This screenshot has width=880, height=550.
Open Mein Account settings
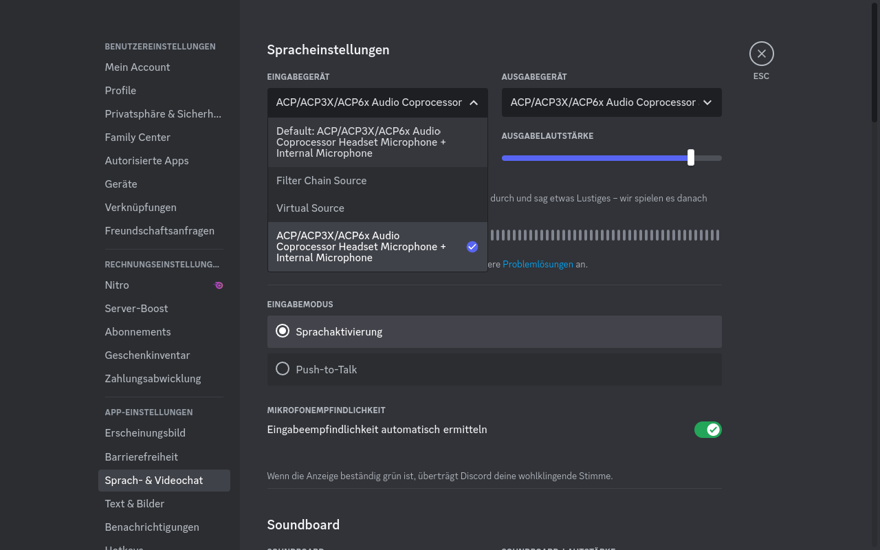137,67
